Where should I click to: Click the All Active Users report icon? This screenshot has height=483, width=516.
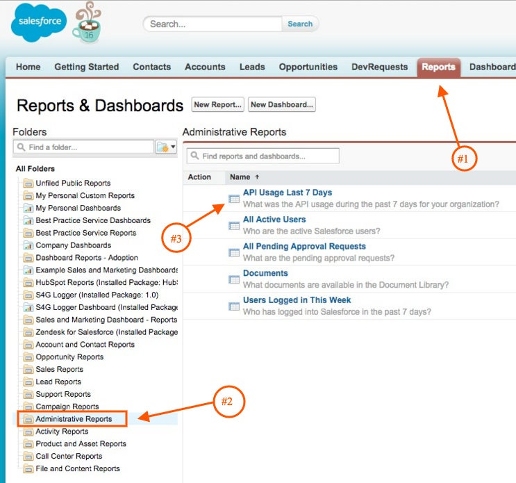[234, 226]
